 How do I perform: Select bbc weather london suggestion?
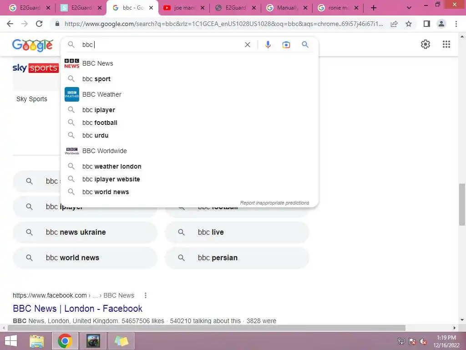tap(189, 166)
